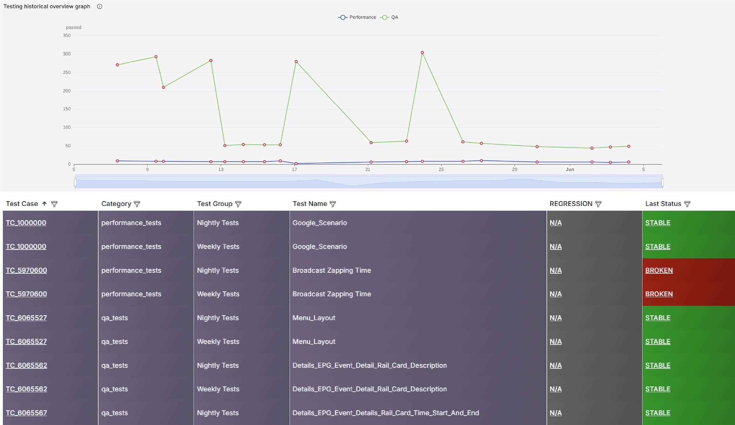Screen dimensions: 735x425
Task: Open the Category column filter
Action: [137, 204]
